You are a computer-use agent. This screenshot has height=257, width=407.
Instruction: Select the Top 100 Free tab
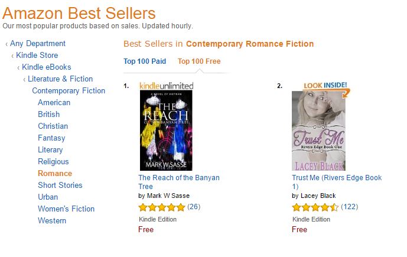(x=199, y=61)
